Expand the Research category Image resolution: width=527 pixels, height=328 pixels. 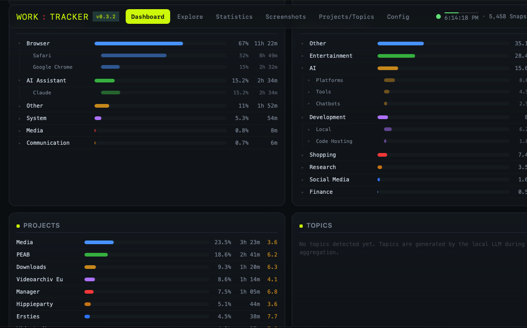(303, 168)
